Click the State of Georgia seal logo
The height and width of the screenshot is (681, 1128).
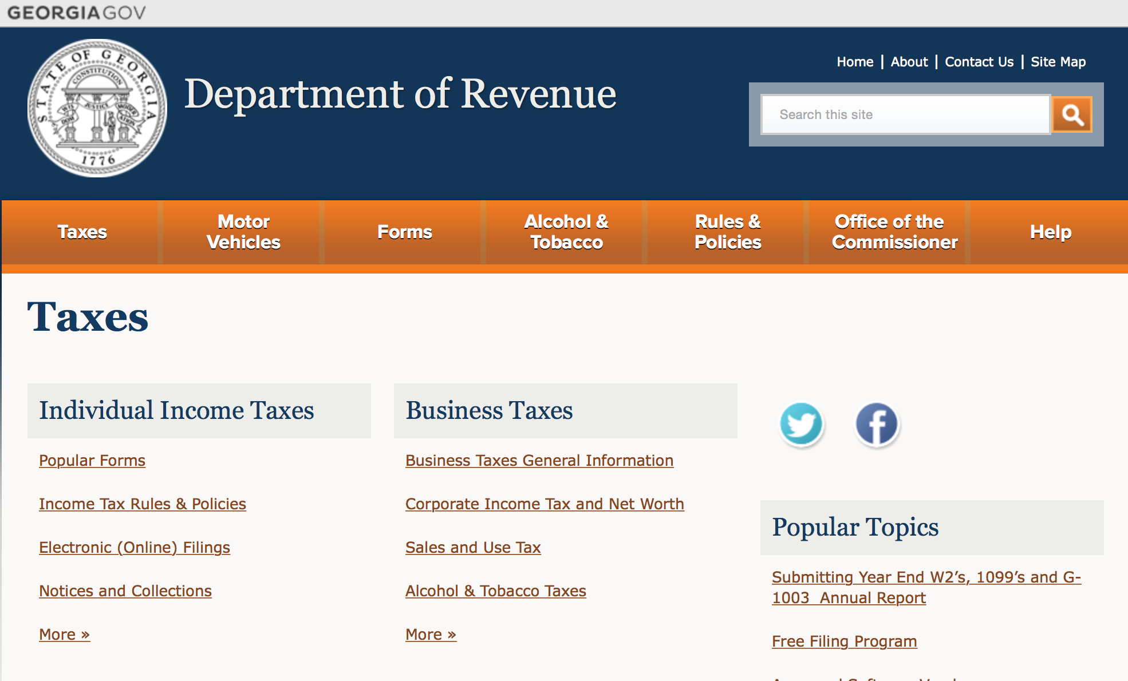pos(97,108)
